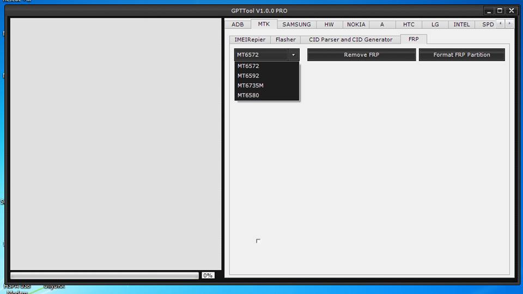Screen dimensions: 523x294
Task: Close the GPTTool window
Action: (511, 11)
